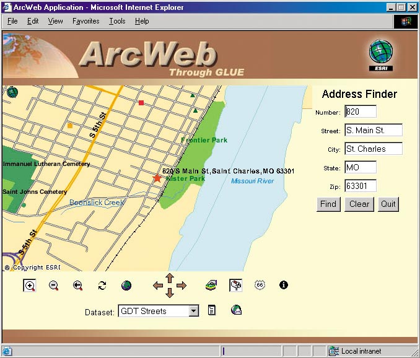Click the 820 S Main St address label

[228, 171]
